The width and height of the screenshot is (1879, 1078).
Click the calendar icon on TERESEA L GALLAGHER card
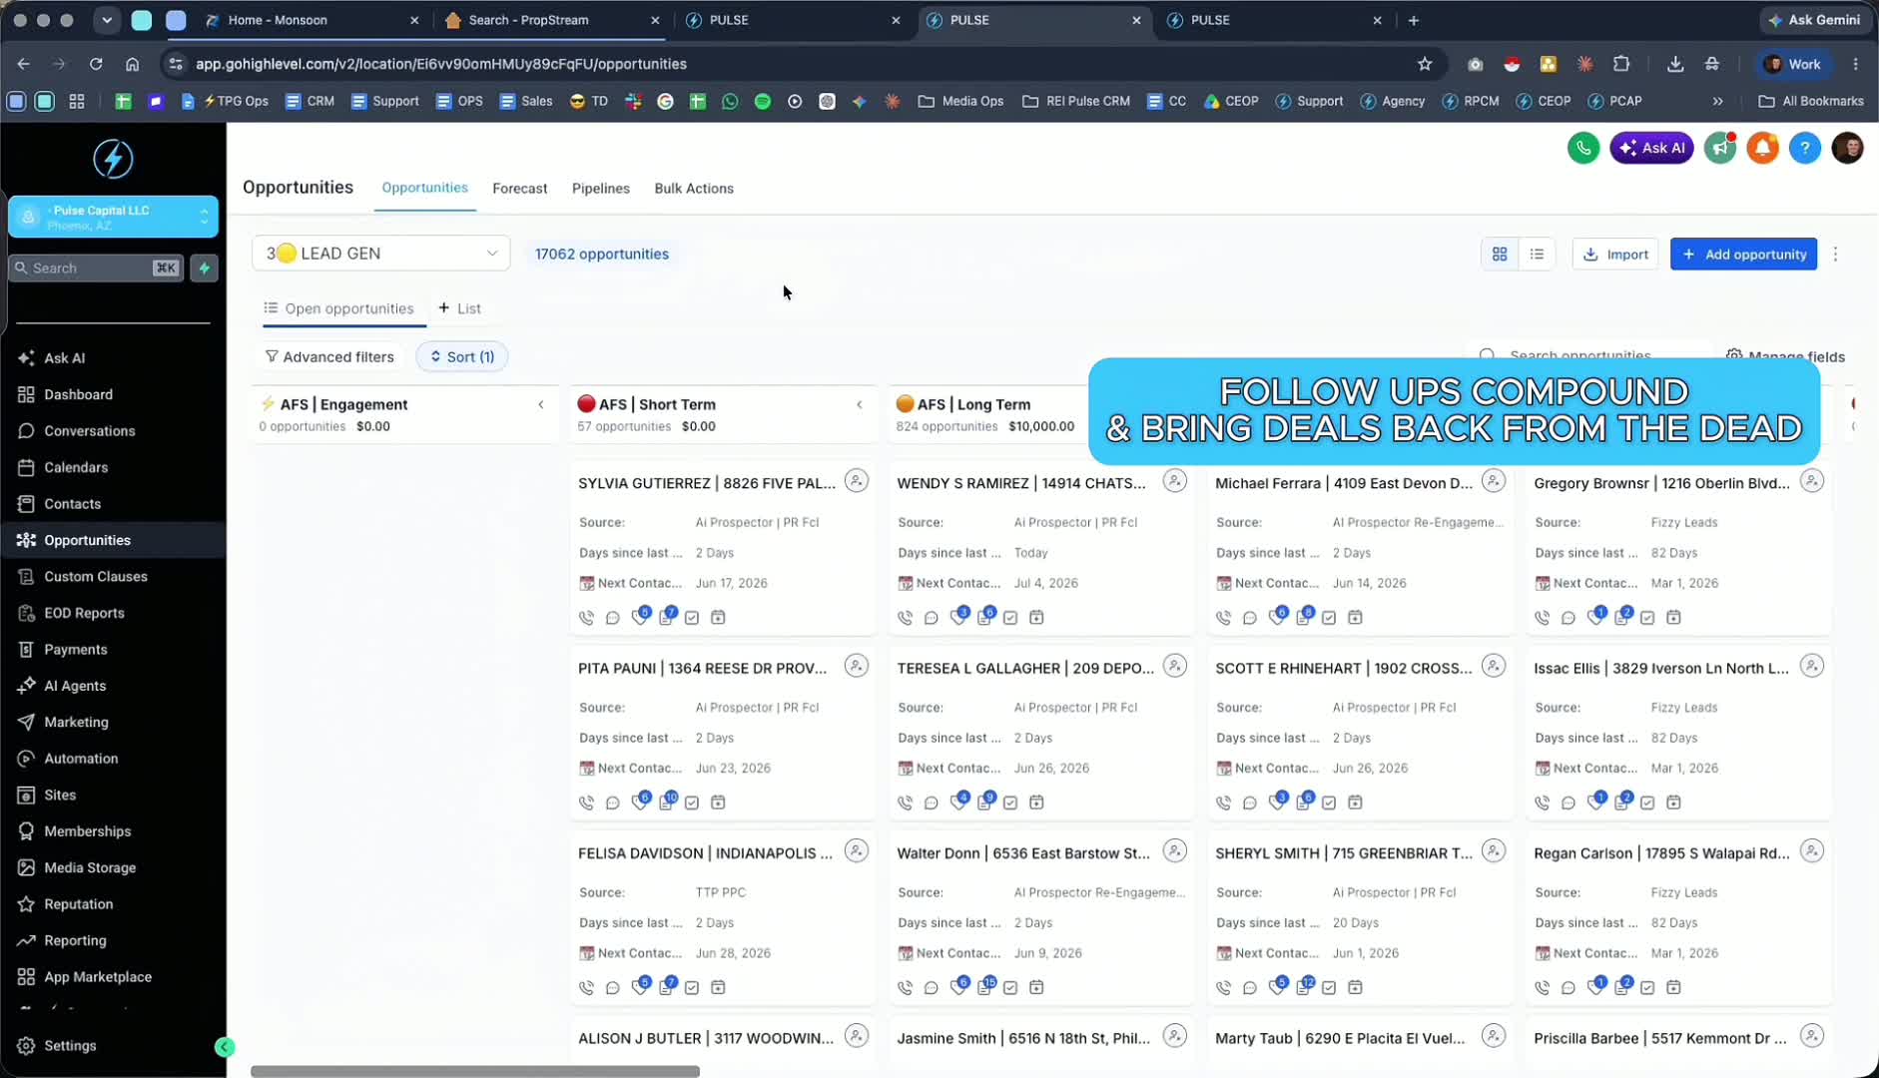click(x=1036, y=803)
